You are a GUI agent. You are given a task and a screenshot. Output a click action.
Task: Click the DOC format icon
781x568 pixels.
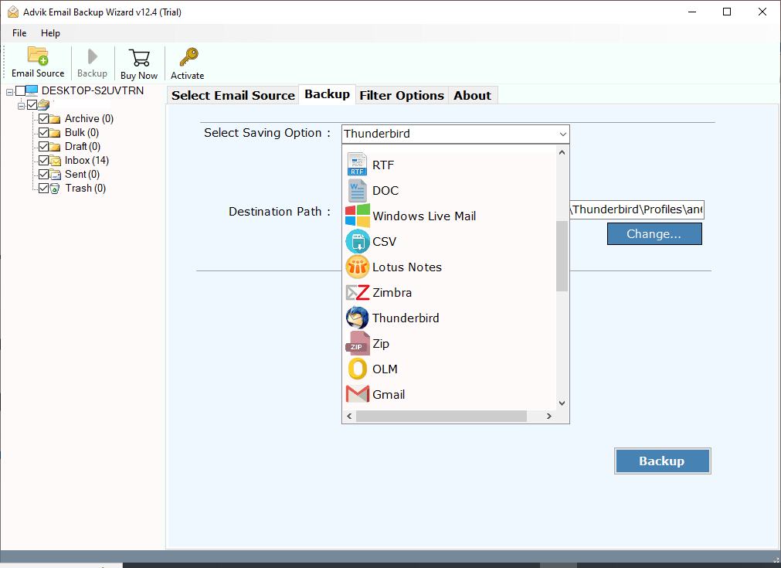pyautogui.click(x=357, y=190)
